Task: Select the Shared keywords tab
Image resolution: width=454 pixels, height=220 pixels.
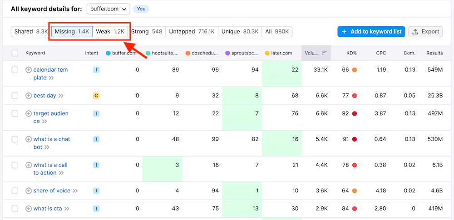Action: pyautogui.click(x=31, y=31)
